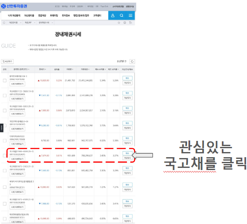Open 나의 자산분석 menu
Viewport: 247px width, 224px height.
14,15
